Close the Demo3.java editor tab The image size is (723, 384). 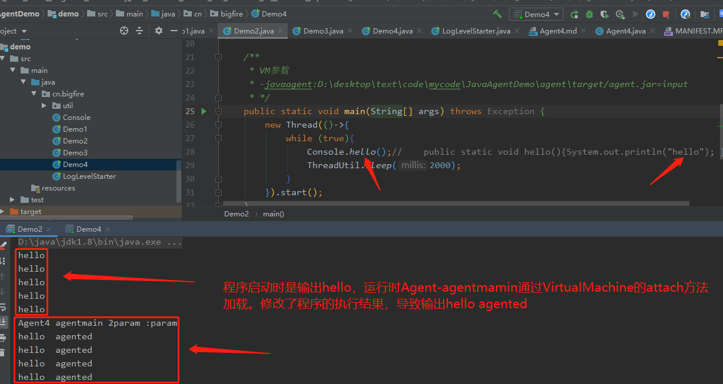[351, 31]
